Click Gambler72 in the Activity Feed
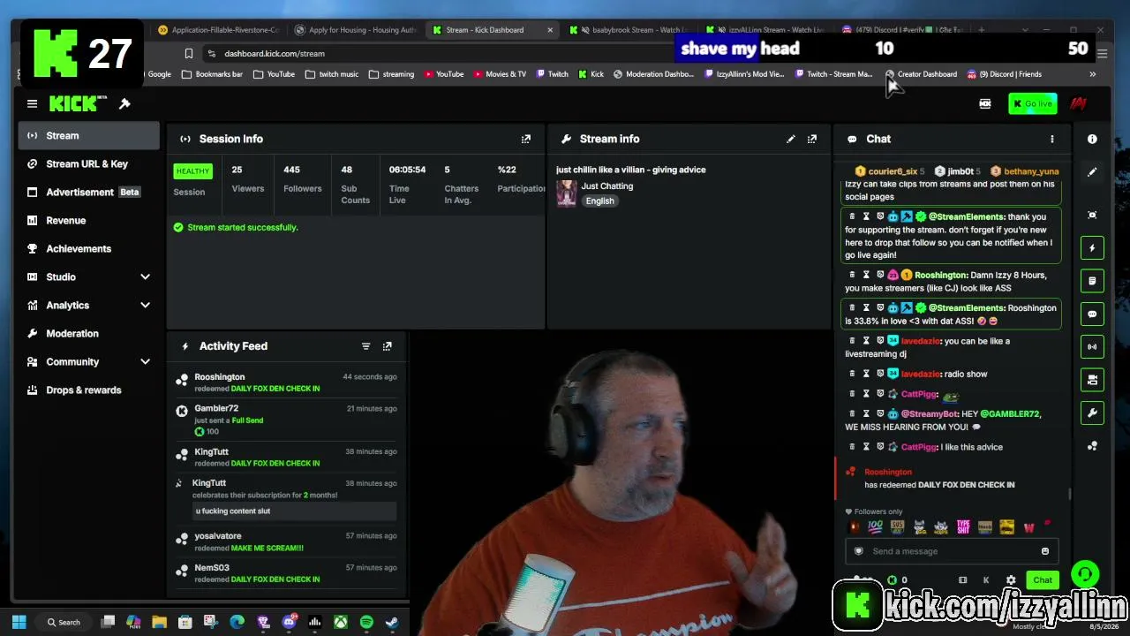This screenshot has width=1130, height=636. 216,408
